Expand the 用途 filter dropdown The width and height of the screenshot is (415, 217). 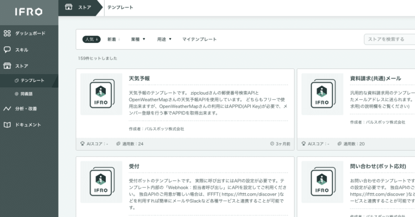(164, 39)
